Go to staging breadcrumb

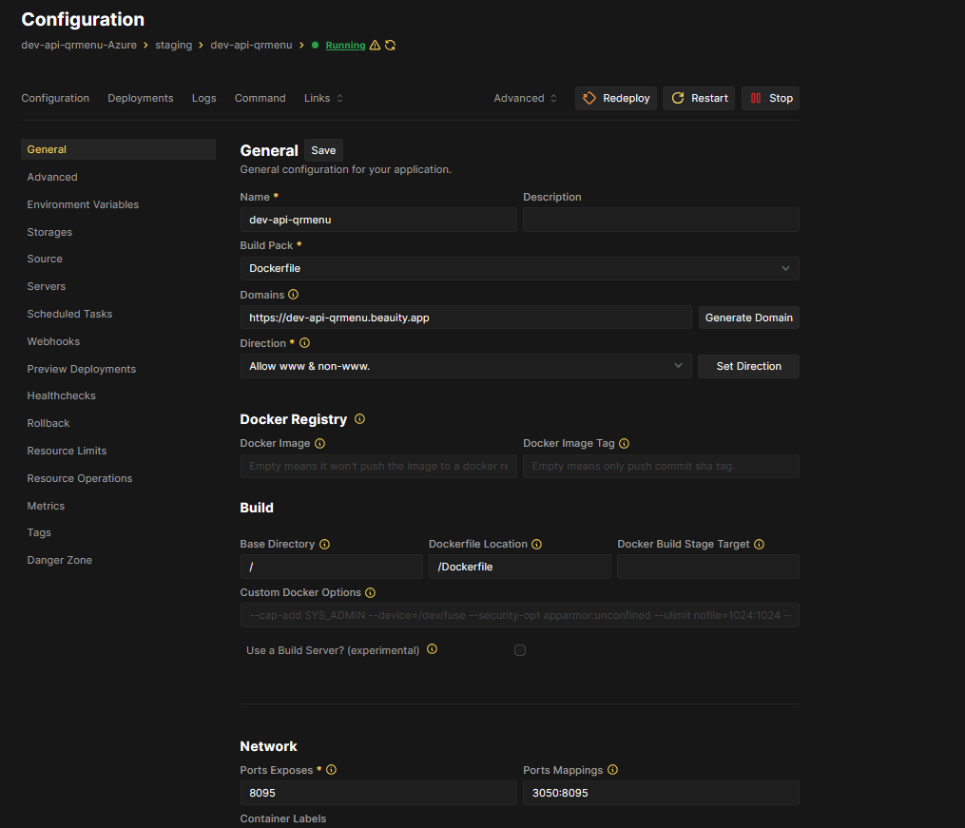[x=174, y=45]
